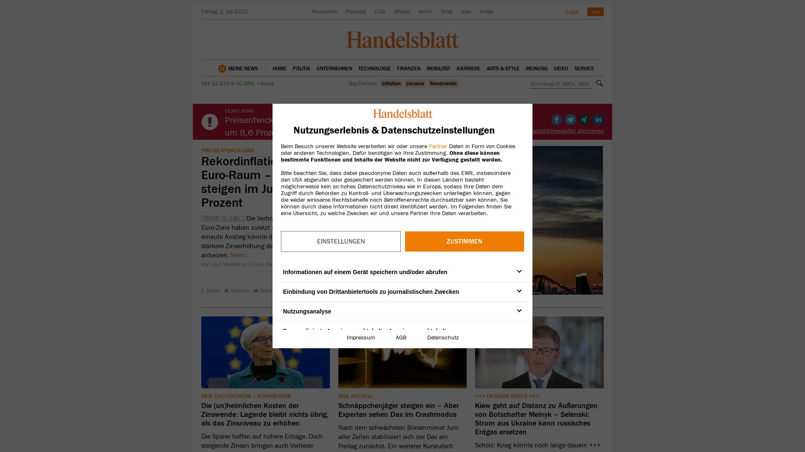Viewport: 805px width, 452px height.
Task: Click the Meine News personalization icon
Action: [222, 69]
